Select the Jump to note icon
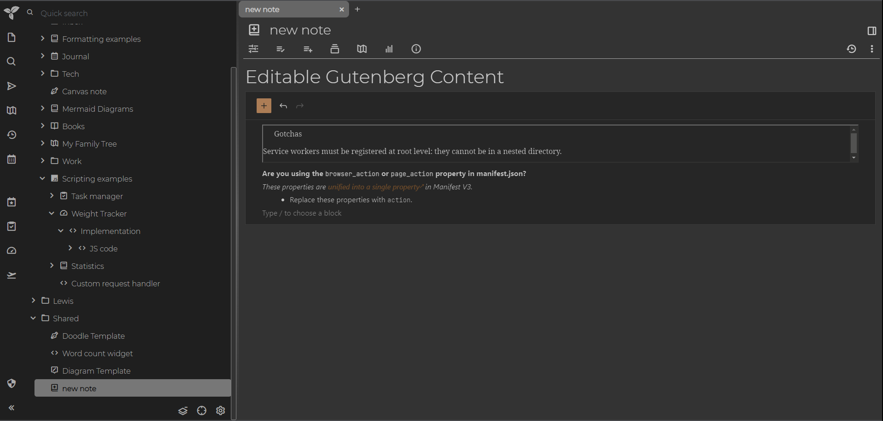The width and height of the screenshot is (883, 421). [x=11, y=86]
